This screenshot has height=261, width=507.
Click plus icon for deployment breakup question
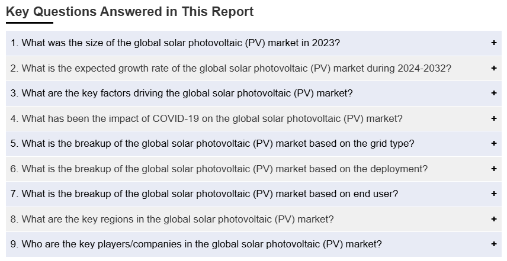coord(493,169)
